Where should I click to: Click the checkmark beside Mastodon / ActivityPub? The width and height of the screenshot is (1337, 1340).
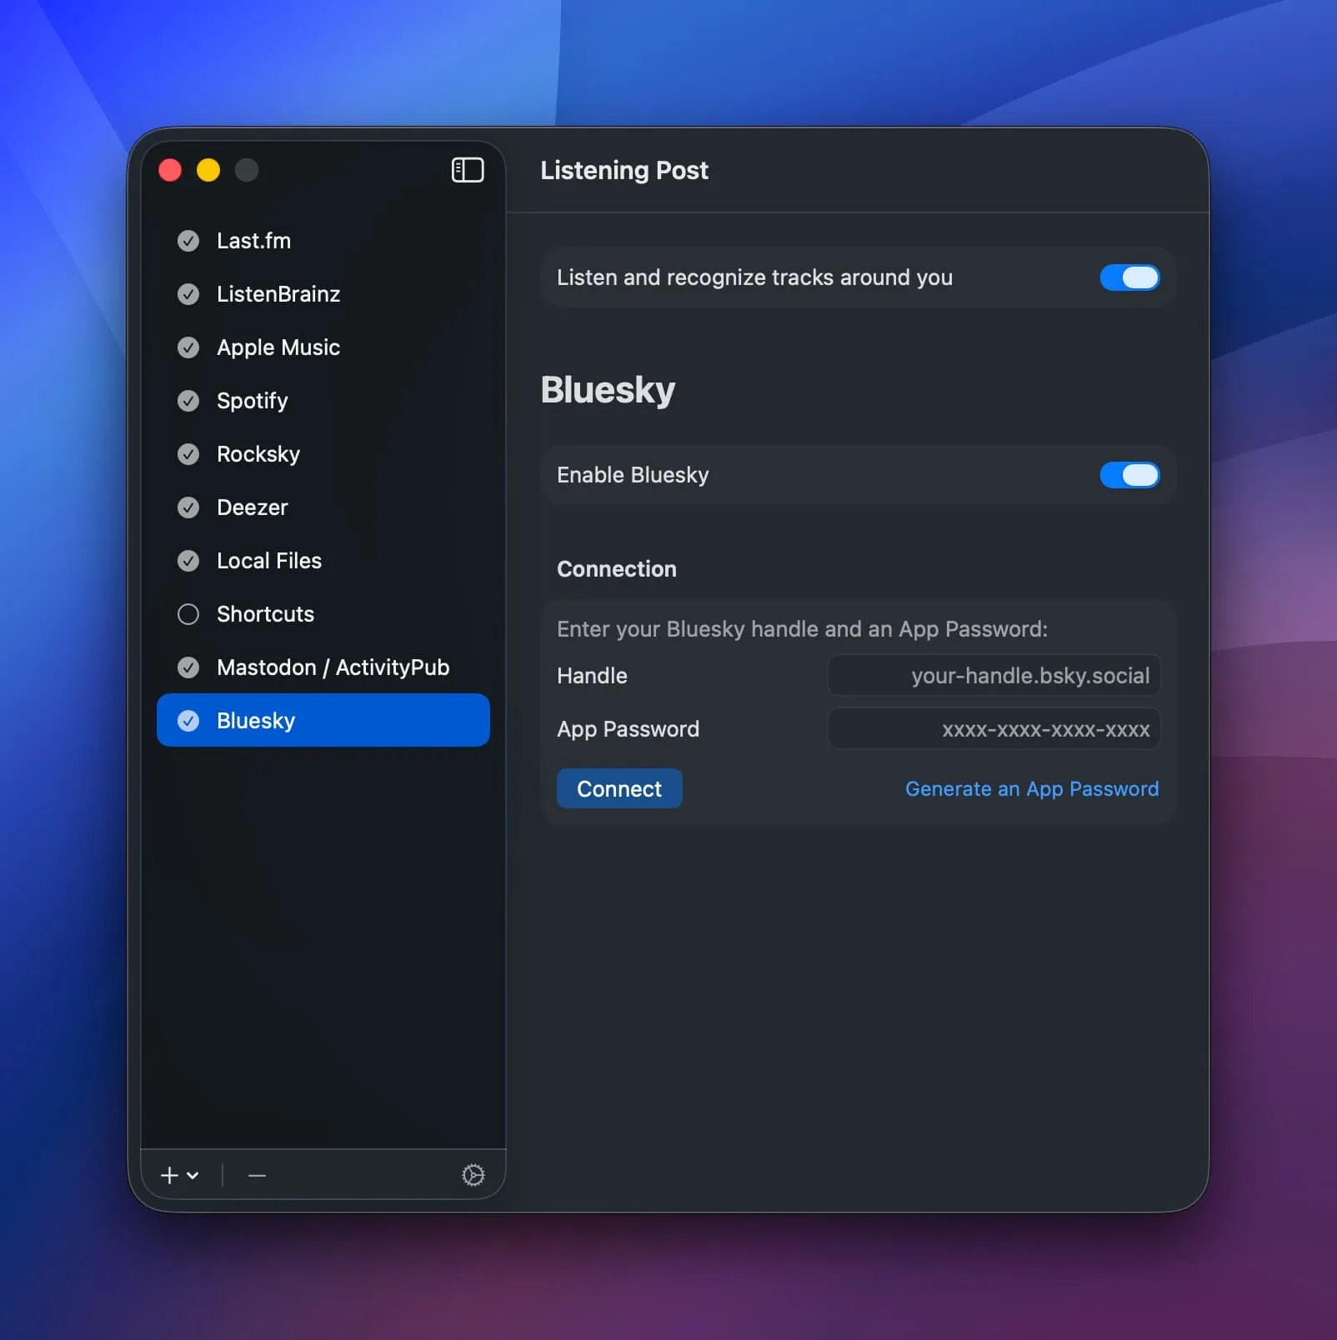tap(188, 667)
